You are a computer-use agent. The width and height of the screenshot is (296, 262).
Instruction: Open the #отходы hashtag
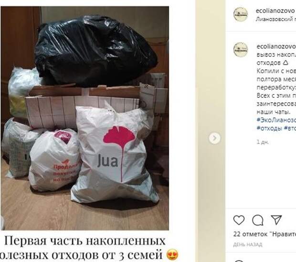click(x=269, y=128)
